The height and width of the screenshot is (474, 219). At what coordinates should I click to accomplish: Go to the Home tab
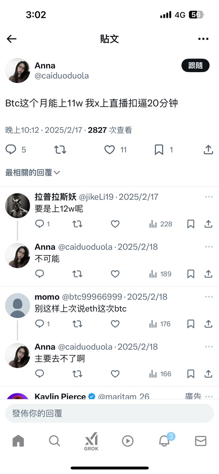point(18,441)
